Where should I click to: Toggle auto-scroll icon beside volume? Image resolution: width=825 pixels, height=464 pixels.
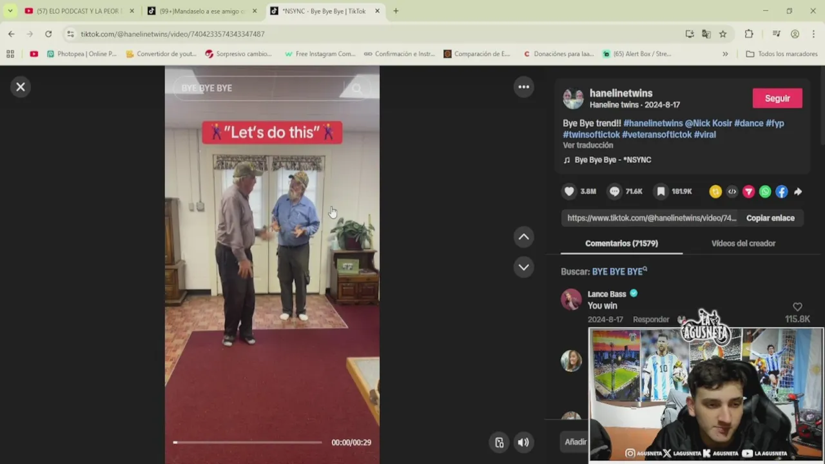pos(499,442)
